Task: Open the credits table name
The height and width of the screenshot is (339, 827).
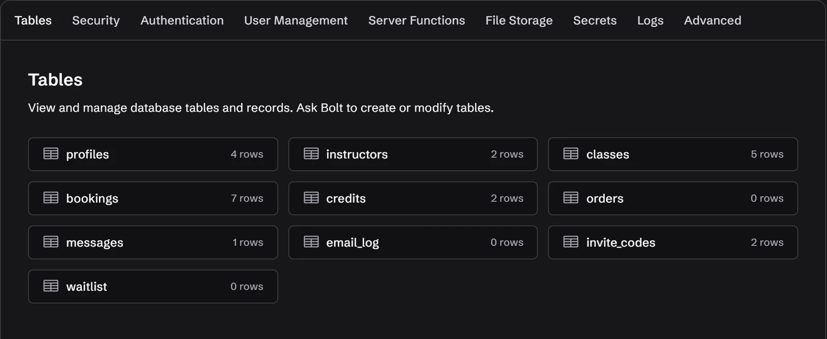Action: point(346,198)
